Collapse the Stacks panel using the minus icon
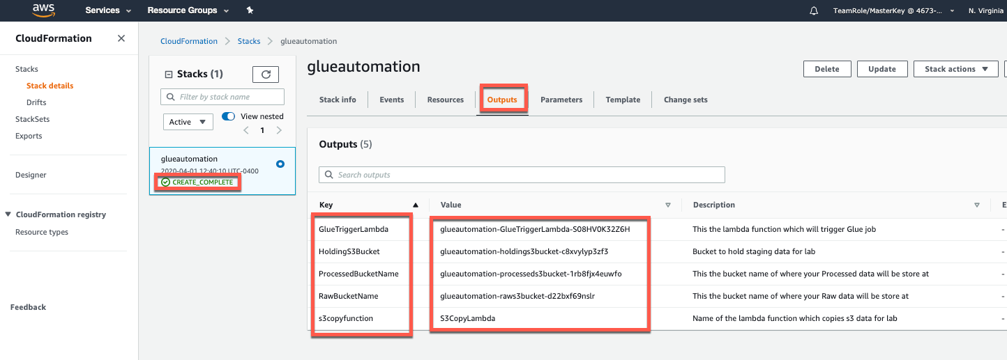The width and height of the screenshot is (1007, 360). [x=168, y=75]
